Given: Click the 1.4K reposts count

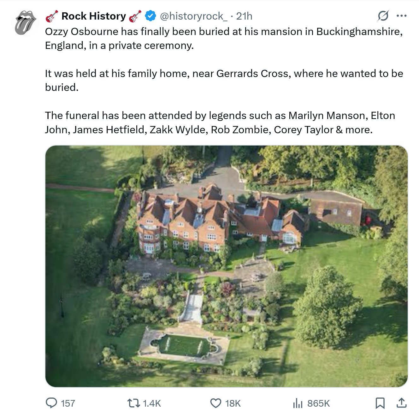Looking at the screenshot, I should click(152, 403).
